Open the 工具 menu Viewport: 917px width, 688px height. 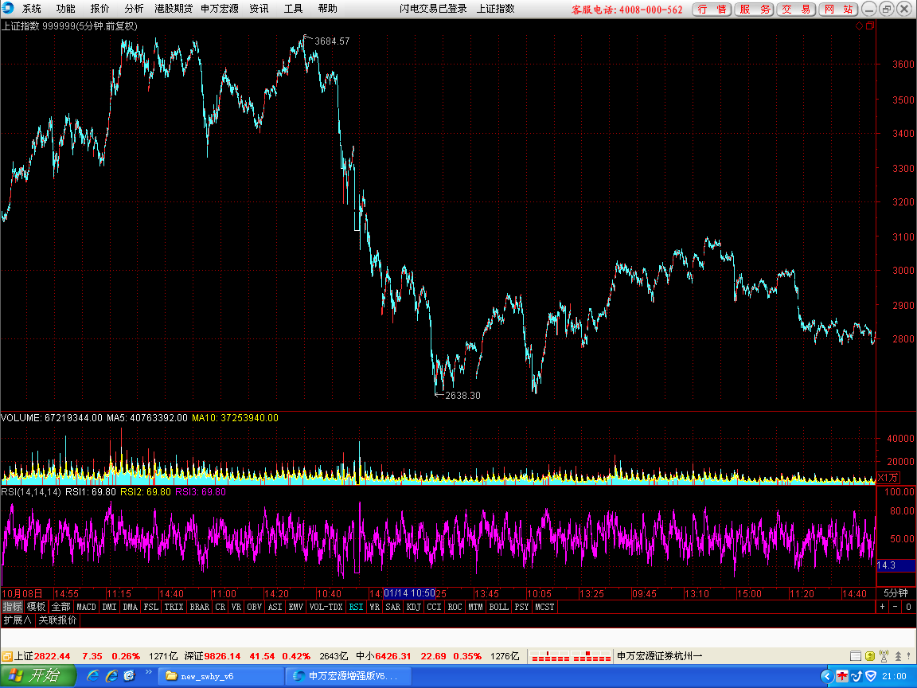point(294,9)
